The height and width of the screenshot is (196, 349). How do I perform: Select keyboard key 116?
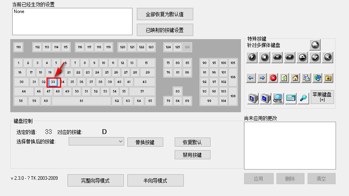(x=80, y=47)
